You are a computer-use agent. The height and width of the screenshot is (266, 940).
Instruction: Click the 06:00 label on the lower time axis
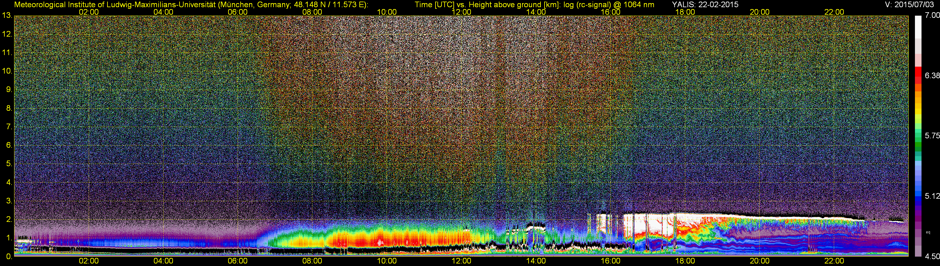pos(238,261)
